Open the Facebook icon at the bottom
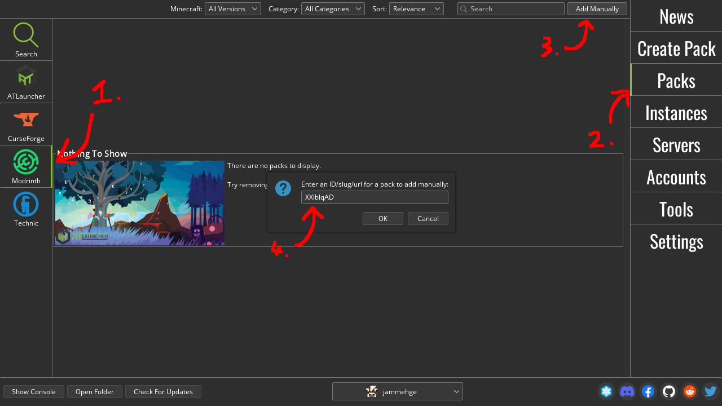This screenshot has width=722, height=406. click(648, 391)
